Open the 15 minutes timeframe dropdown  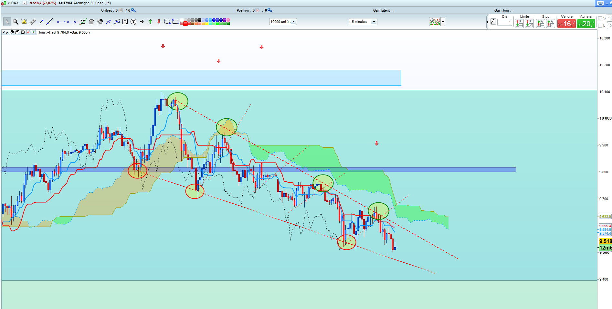pos(363,22)
